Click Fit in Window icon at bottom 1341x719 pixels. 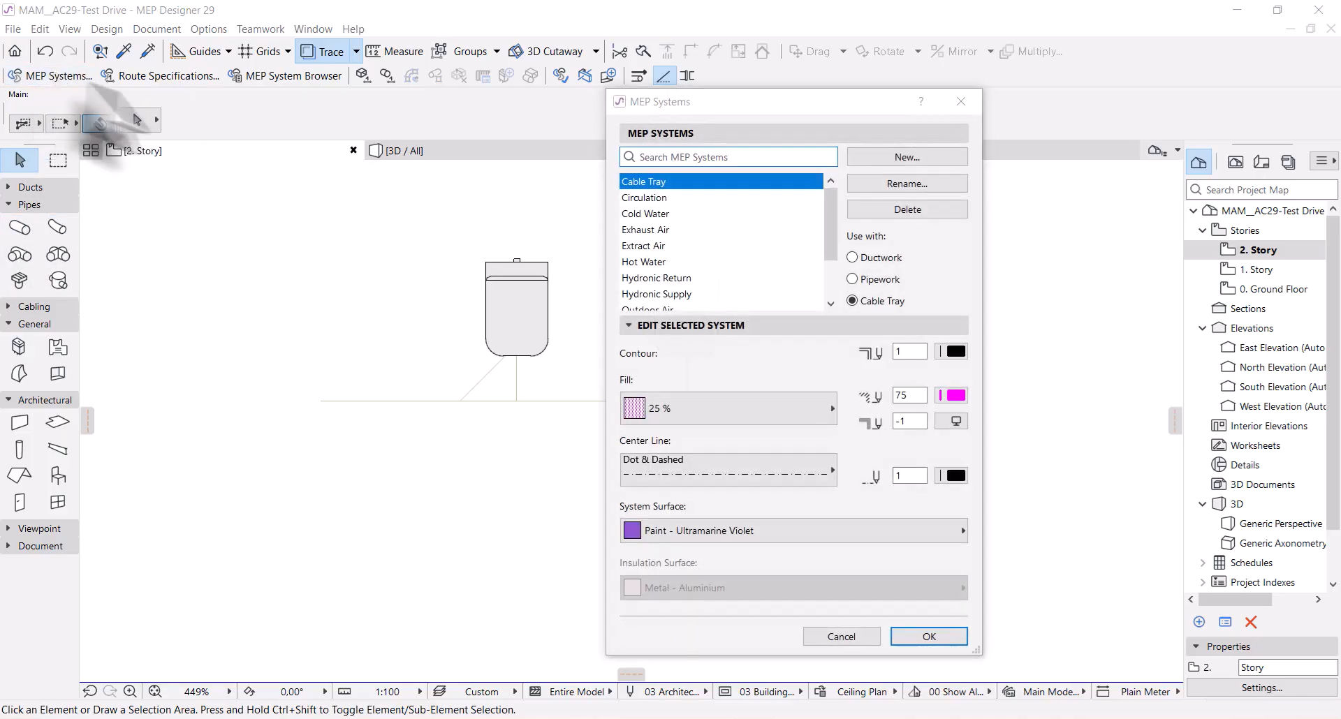point(155,691)
